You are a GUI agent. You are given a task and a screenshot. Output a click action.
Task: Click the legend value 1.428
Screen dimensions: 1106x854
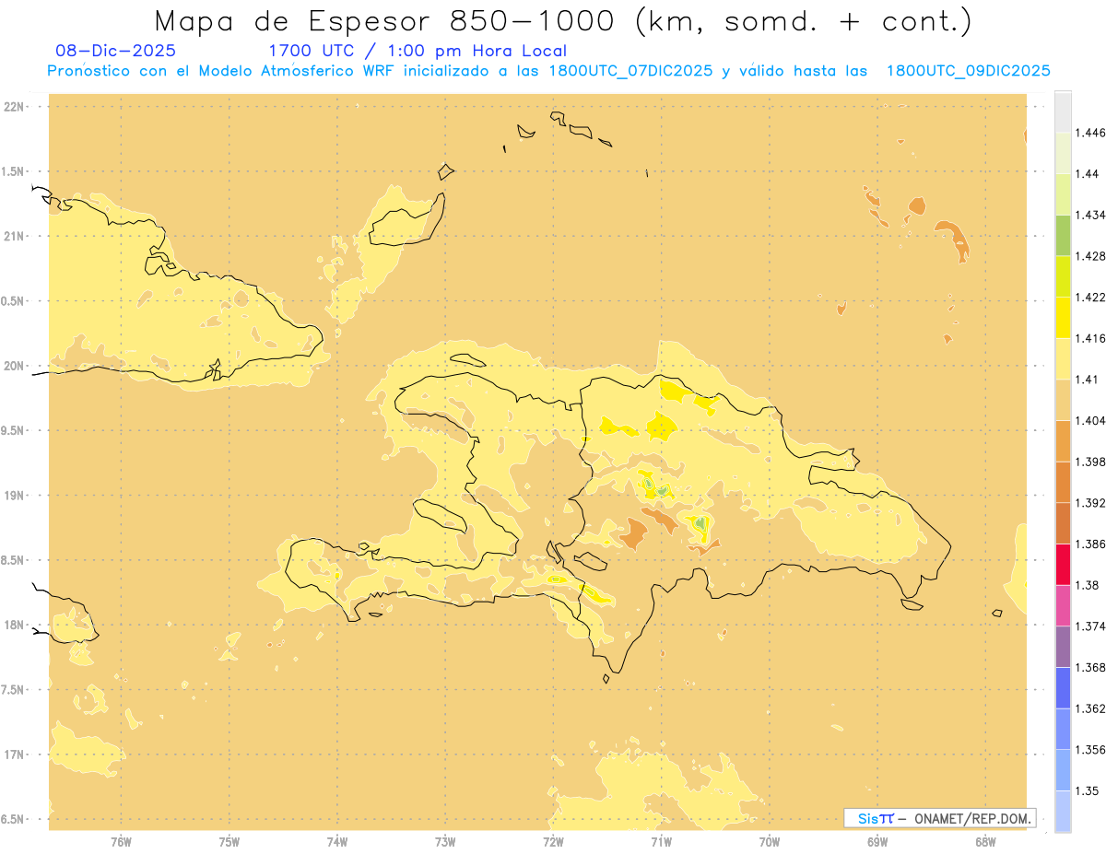(x=1090, y=256)
